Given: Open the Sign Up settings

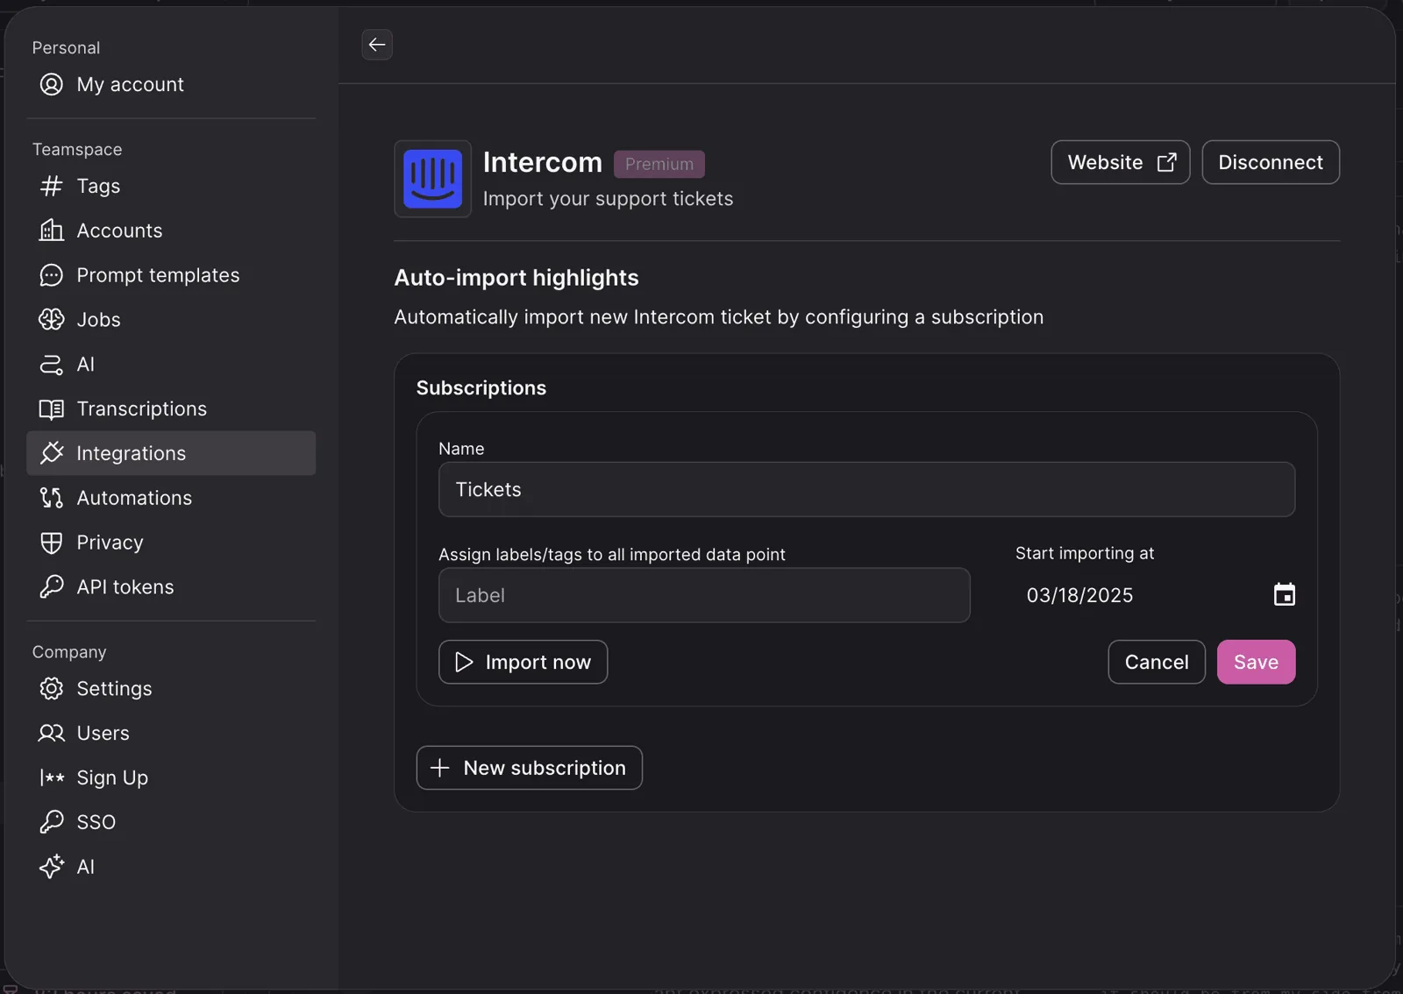Looking at the screenshot, I should 171,777.
